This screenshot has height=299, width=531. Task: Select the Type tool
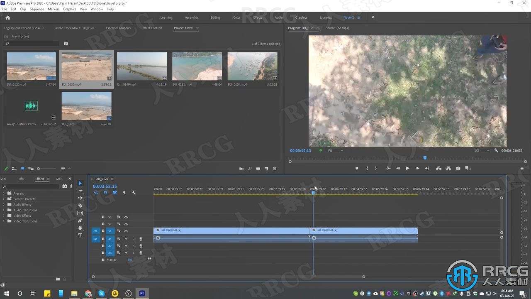click(x=80, y=235)
